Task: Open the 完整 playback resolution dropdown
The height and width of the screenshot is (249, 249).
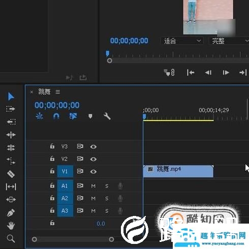Action: click(x=230, y=41)
